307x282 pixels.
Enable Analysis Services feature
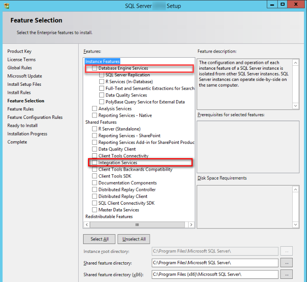(x=94, y=109)
